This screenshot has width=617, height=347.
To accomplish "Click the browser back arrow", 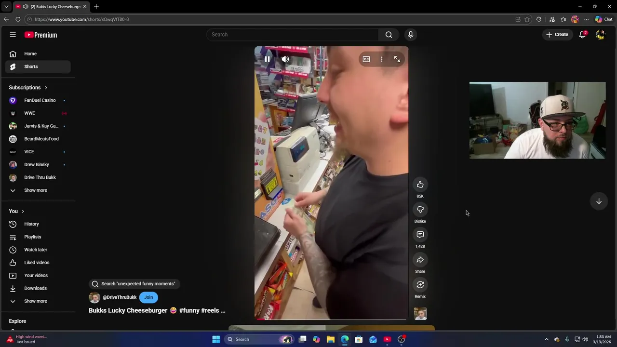I will tap(6, 19).
